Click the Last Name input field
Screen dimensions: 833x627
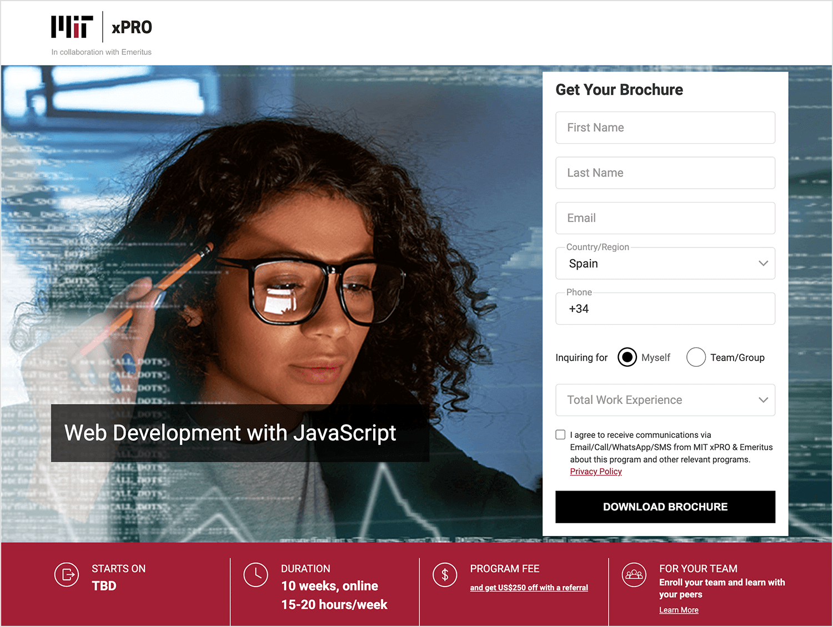(665, 173)
